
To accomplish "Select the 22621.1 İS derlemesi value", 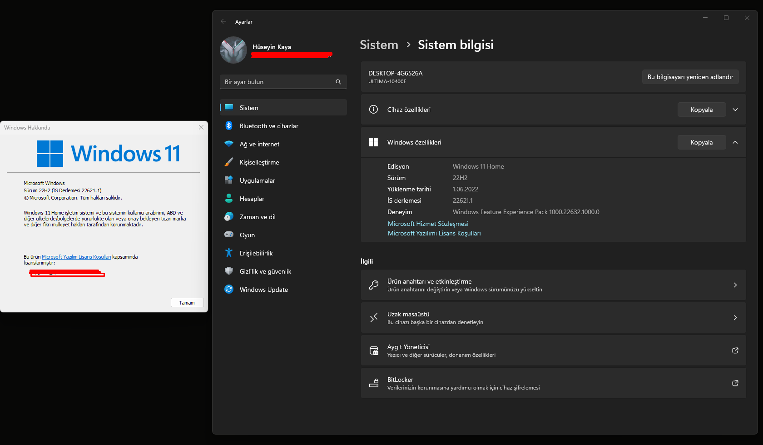I will tap(462, 200).
